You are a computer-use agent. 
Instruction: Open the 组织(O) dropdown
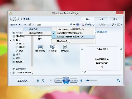pos(15,25)
